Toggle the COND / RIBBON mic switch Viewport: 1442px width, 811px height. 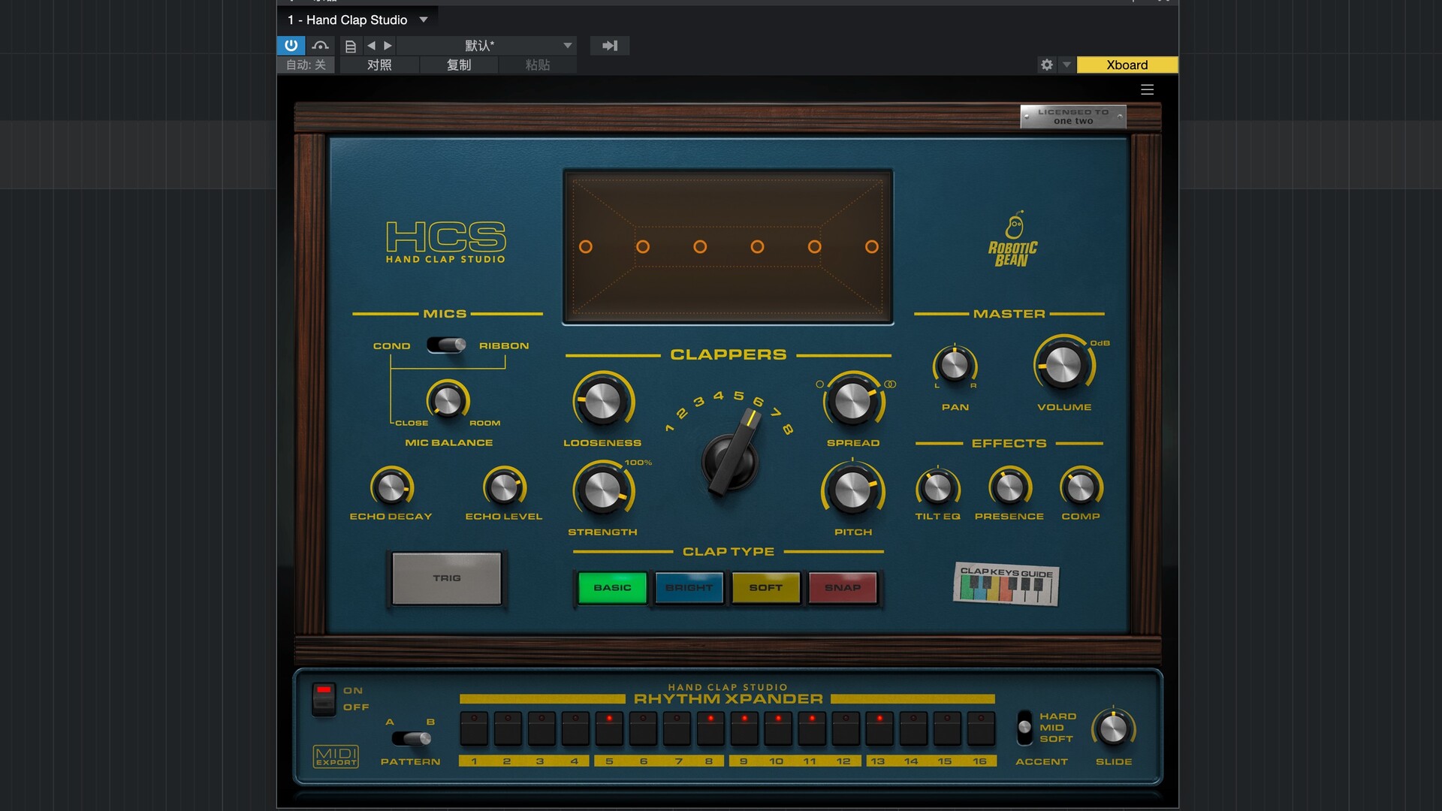[446, 345]
